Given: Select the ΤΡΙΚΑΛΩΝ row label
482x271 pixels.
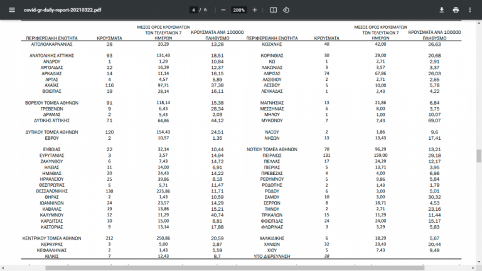Looking at the screenshot, I should (x=272, y=215).
